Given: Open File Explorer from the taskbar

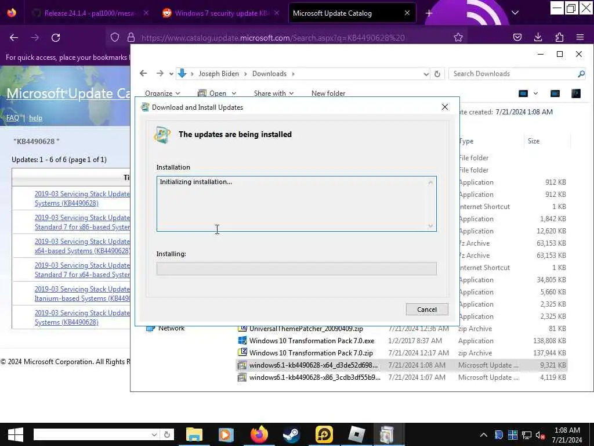Looking at the screenshot, I should click(194, 434).
